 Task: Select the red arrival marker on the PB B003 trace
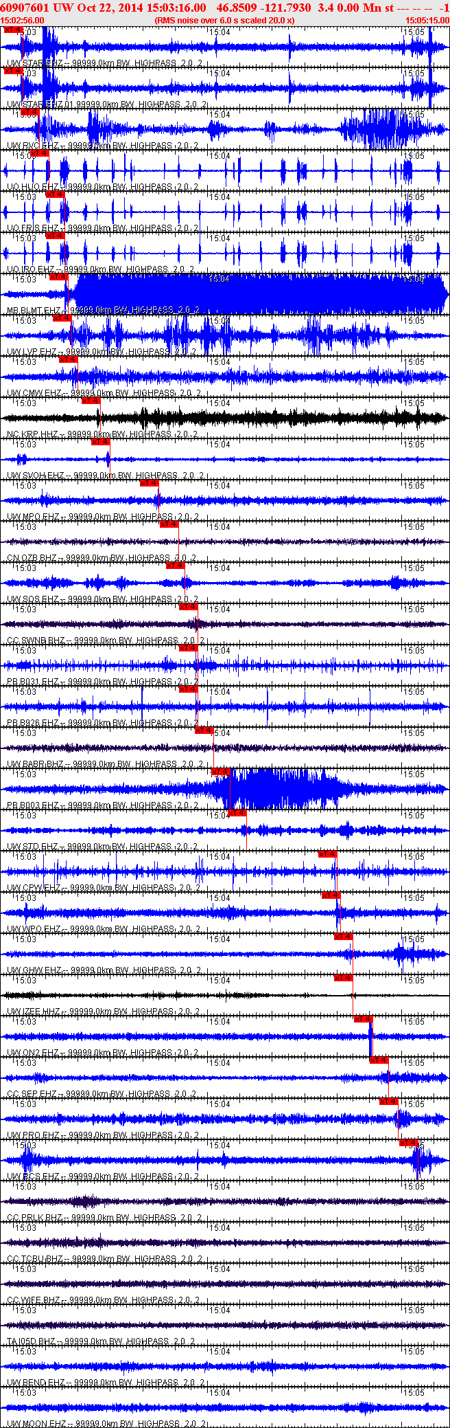coord(220,772)
